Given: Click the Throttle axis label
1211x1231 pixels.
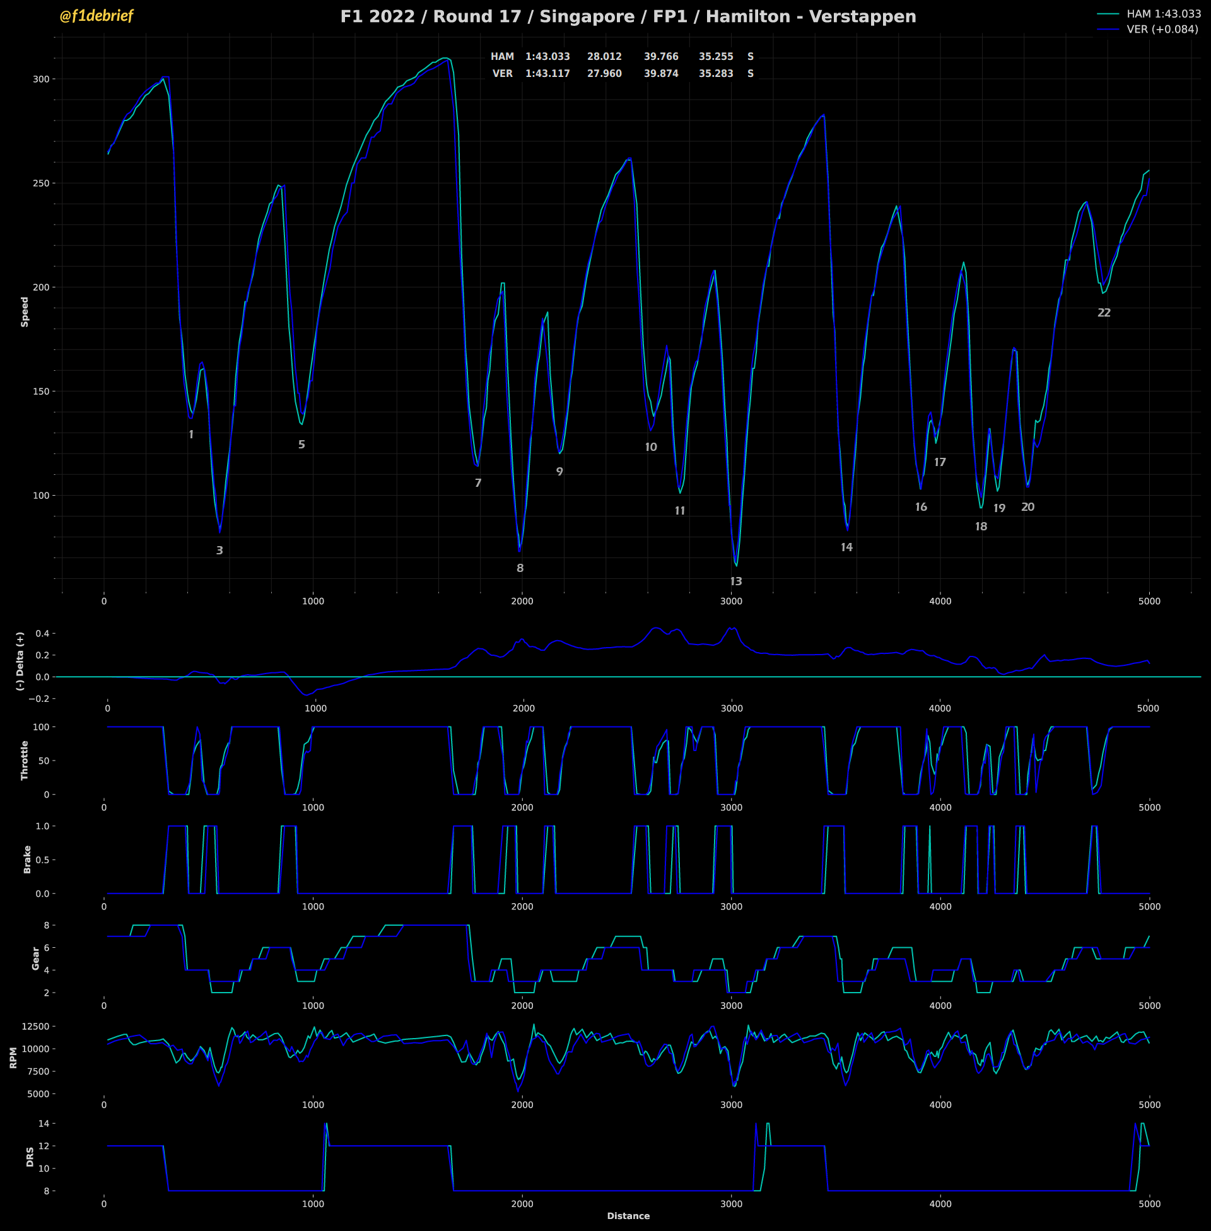Looking at the screenshot, I should point(25,761).
